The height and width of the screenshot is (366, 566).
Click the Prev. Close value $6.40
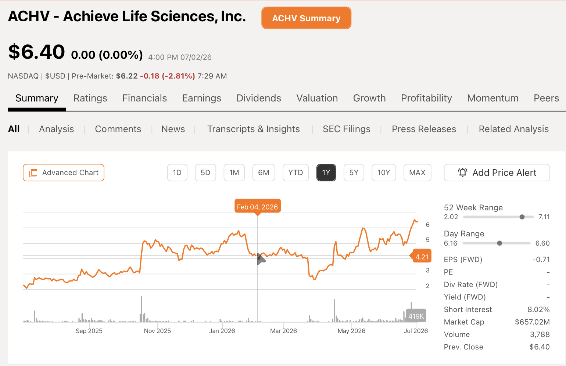(x=540, y=347)
